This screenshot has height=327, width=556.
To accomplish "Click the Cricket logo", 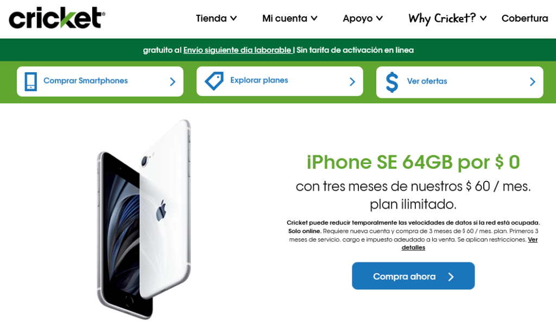I will coord(57,18).
